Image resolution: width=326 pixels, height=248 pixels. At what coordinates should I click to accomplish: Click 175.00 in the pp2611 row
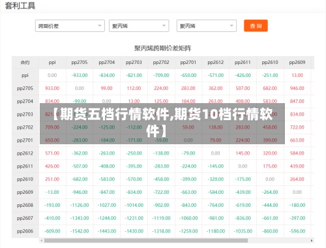tap(270, 166)
